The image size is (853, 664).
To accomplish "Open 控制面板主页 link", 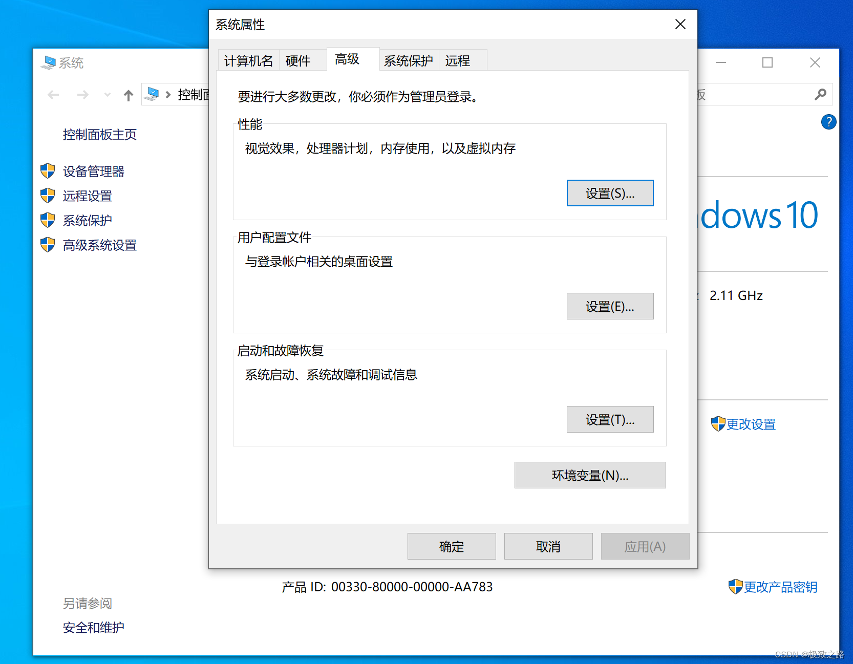I will pyautogui.click(x=100, y=135).
